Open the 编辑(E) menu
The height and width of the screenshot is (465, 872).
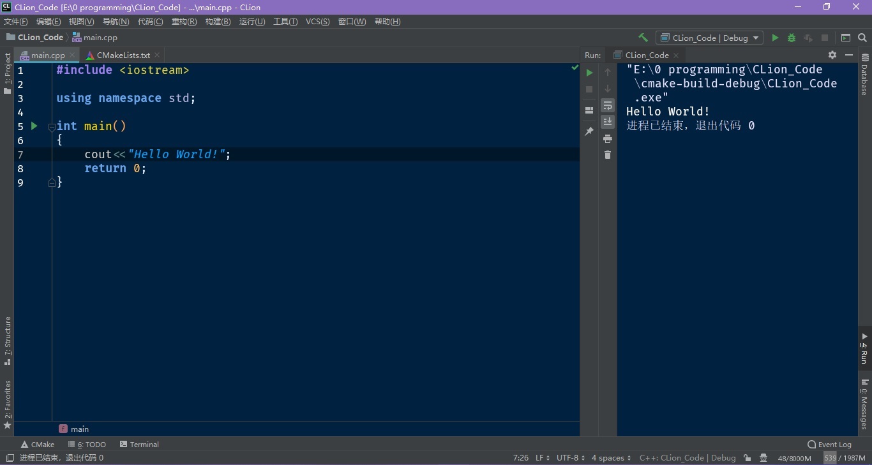click(x=49, y=22)
